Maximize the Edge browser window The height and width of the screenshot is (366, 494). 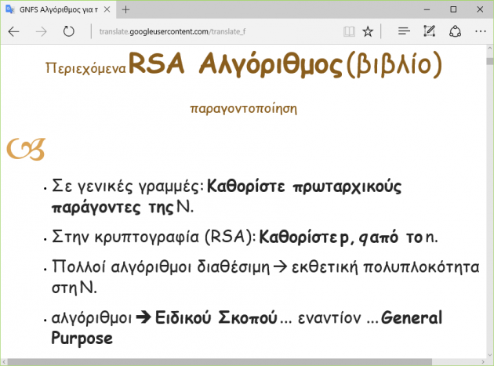[453, 9]
